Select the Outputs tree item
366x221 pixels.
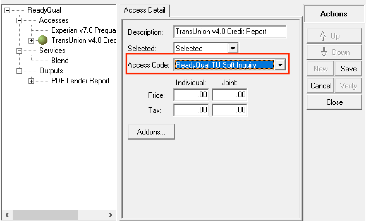click(x=51, y=71)
